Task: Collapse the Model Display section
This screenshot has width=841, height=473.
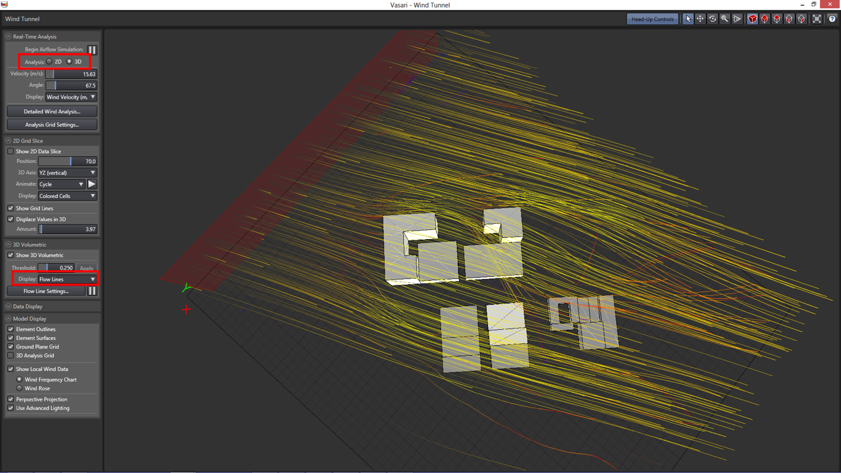Action: click(x=9, y=319)
